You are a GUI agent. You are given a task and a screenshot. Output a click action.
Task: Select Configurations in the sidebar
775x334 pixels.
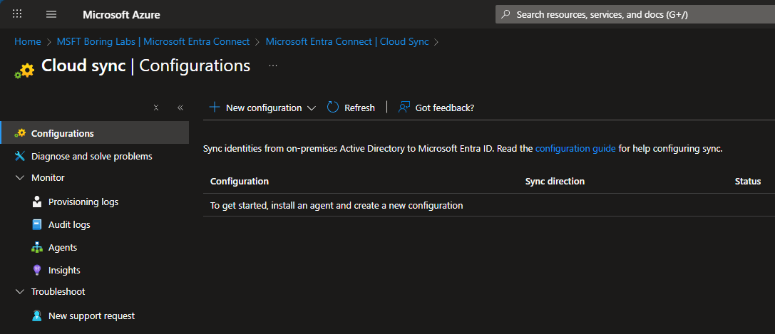[94, 133]
